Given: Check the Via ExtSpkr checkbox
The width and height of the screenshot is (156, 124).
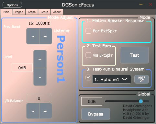Looking at the screenshot, I should tap(88, 55).
